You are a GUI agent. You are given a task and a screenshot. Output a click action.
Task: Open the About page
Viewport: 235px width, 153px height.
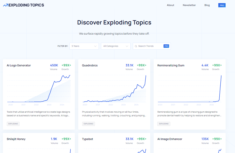pyautogui.click(x=170, y=5)
